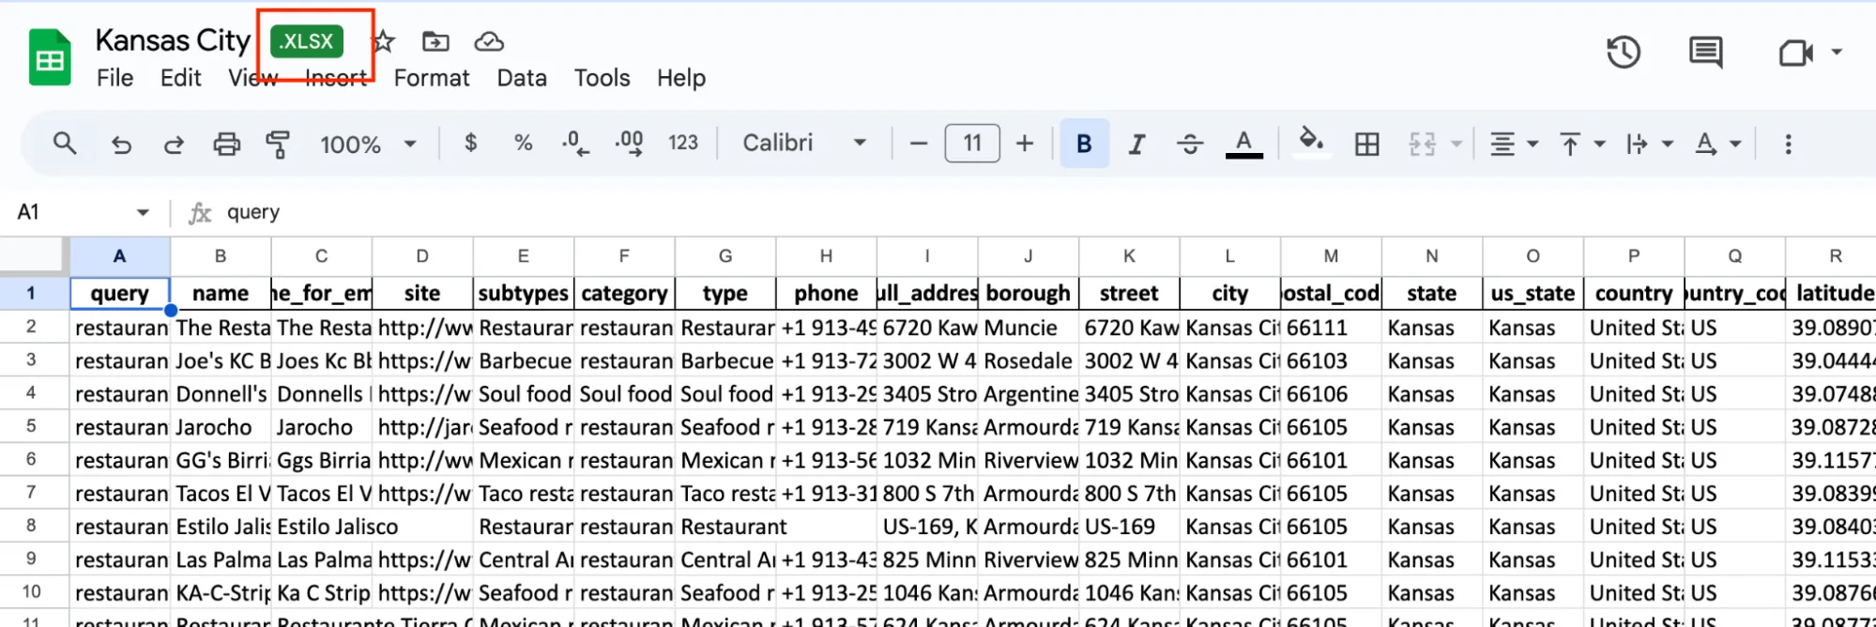This screenshot has height=627, width=1876.
Task: Click the merge cells icon
Action: pos(1422,144)
